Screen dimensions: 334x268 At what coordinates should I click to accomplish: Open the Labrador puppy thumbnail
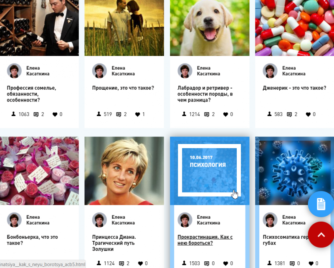click(210, 28)
